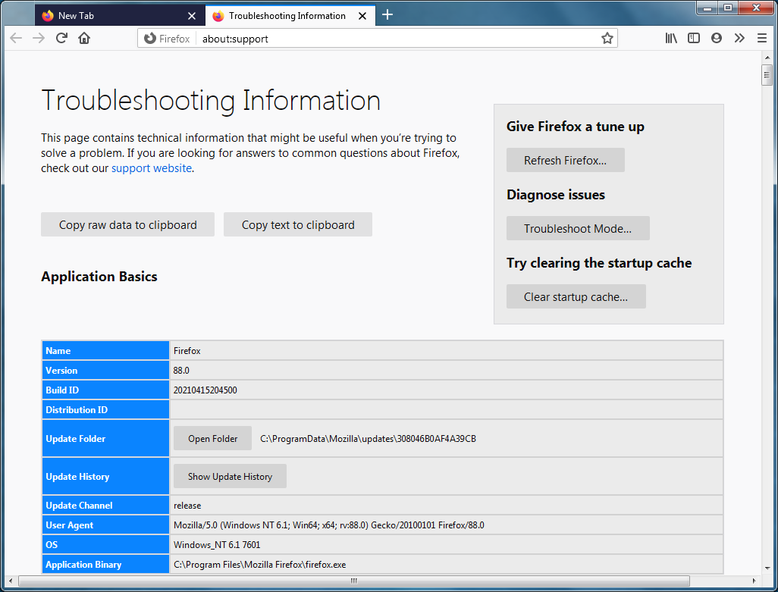Viewport: 778px width, 592px height.
Task: Click the Reload page icon
Action: tap(61, 38)
